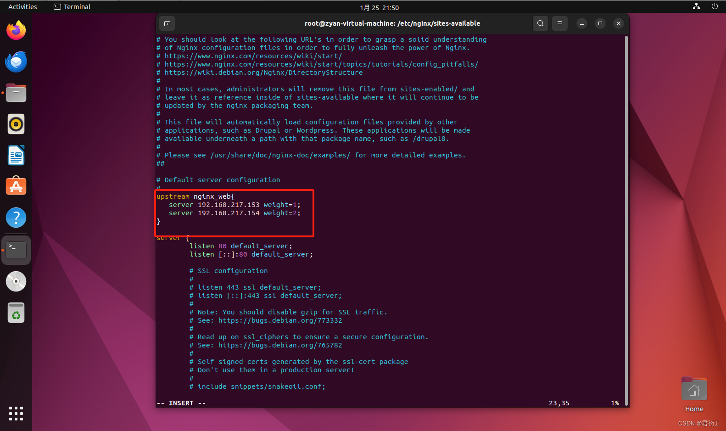Open the Files manager in dock
Viewport: 726px width, 431px height.
(16, 93)
